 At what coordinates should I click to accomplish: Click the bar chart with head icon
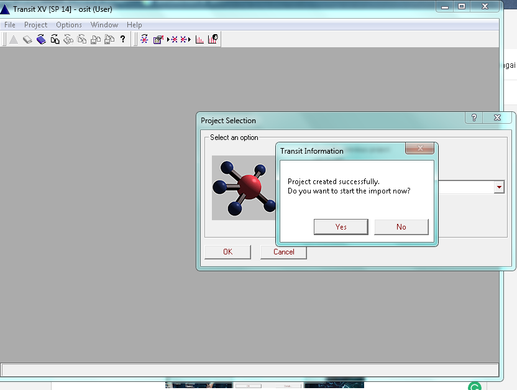[x=213, y=39]
